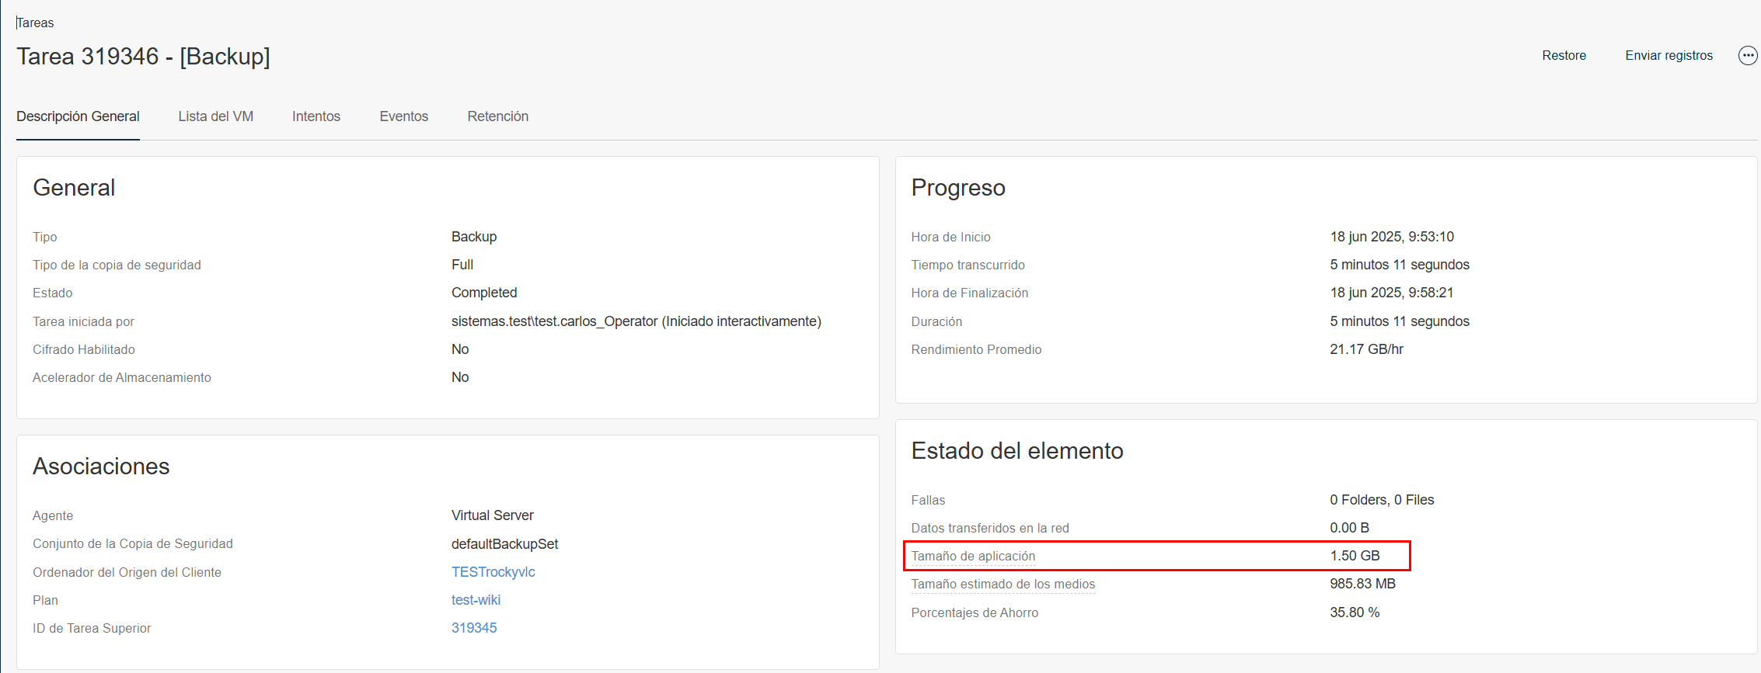Click the Tamaño estimado de los medios label
This screenshot has height=673, width=1761.
tap(1003, 584)
